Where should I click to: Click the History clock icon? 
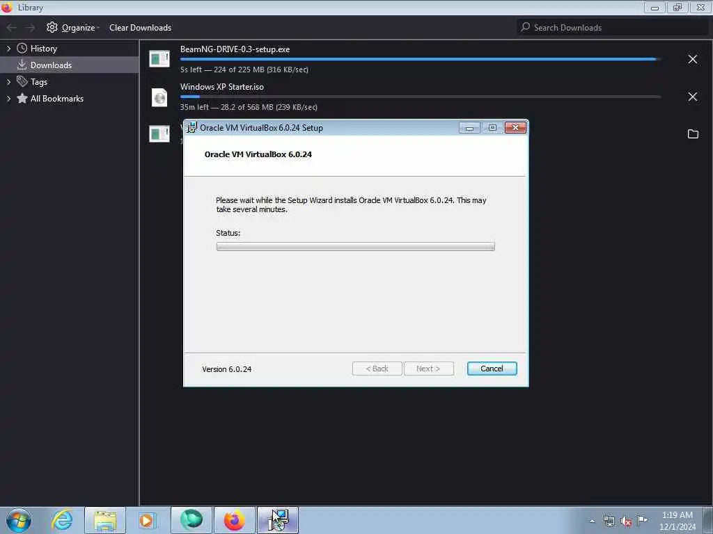(x=22, y=48)
